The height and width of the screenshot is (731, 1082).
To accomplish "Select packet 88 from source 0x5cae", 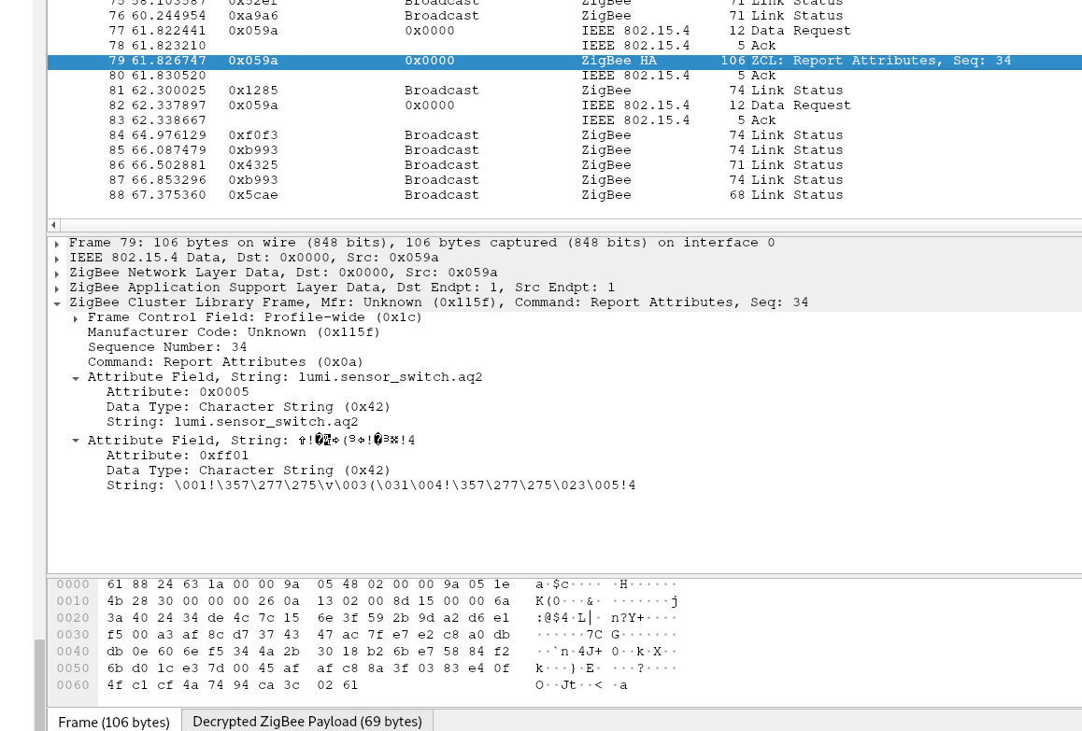I will coord(564,195).
